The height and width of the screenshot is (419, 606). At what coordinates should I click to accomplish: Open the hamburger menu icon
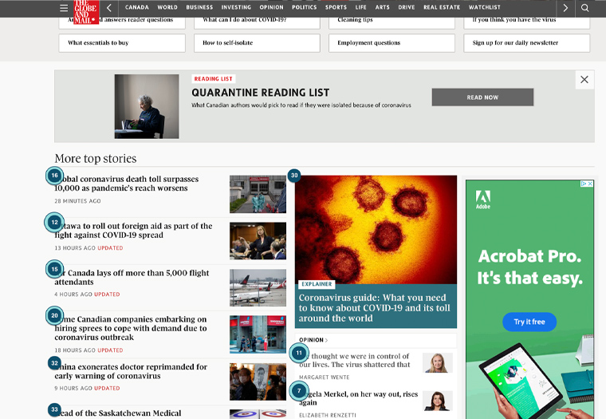[64, 8]
